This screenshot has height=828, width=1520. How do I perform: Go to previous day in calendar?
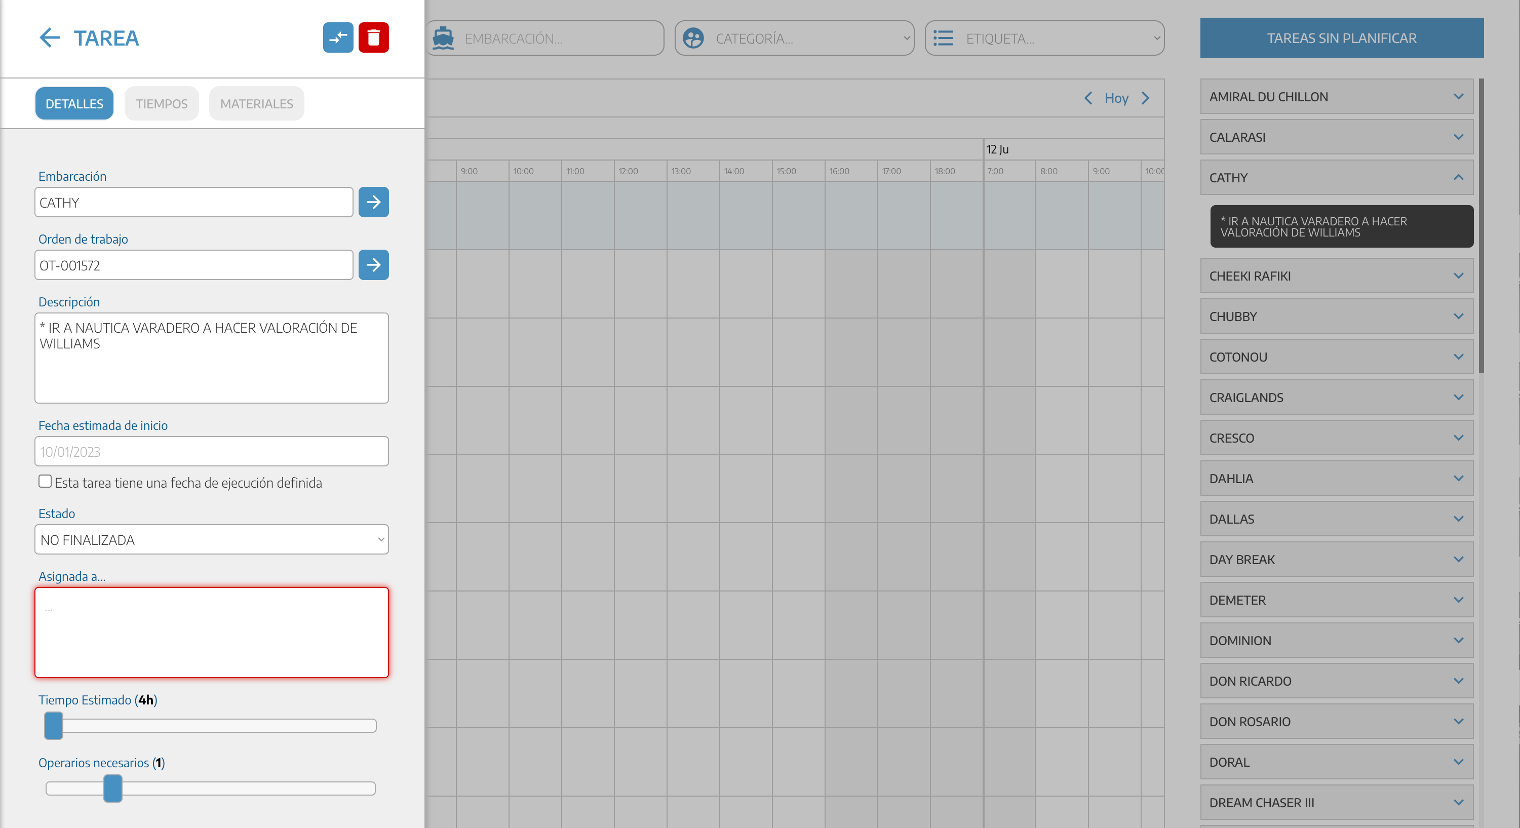pos(1088,98)
